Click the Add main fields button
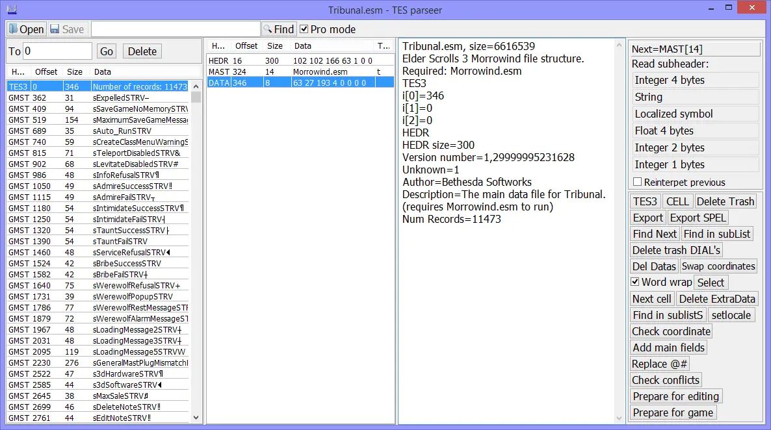Viewport: 771px width, 430px height. [x=669, y=348]
